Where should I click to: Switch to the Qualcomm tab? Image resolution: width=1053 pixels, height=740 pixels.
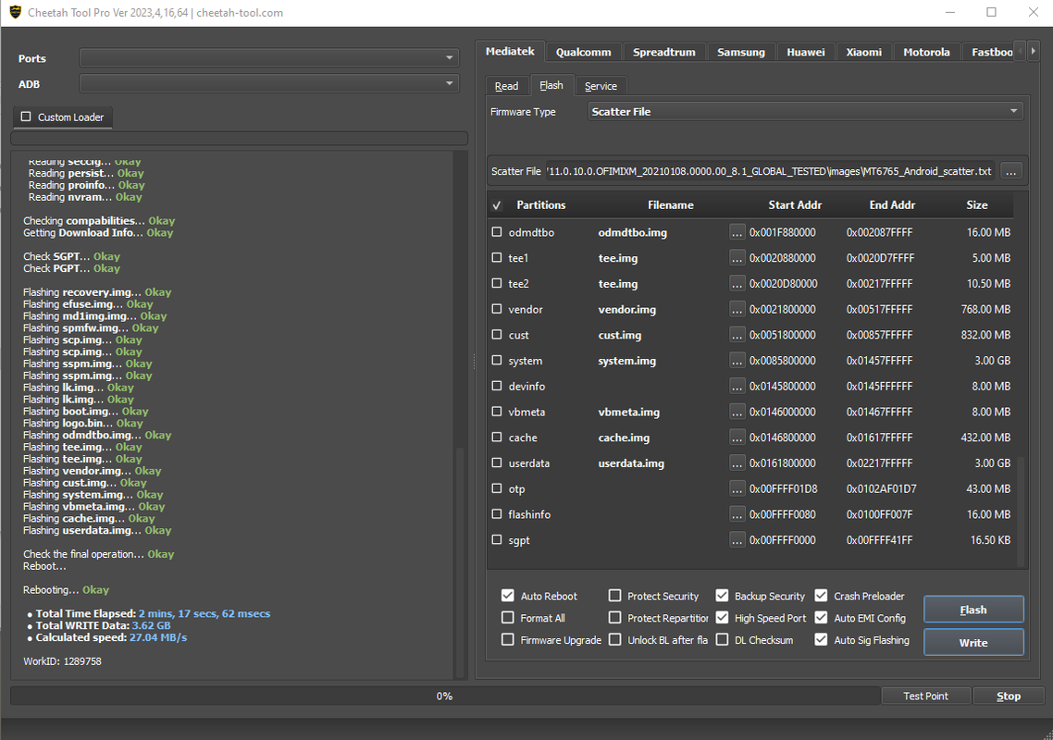[584, 53]
